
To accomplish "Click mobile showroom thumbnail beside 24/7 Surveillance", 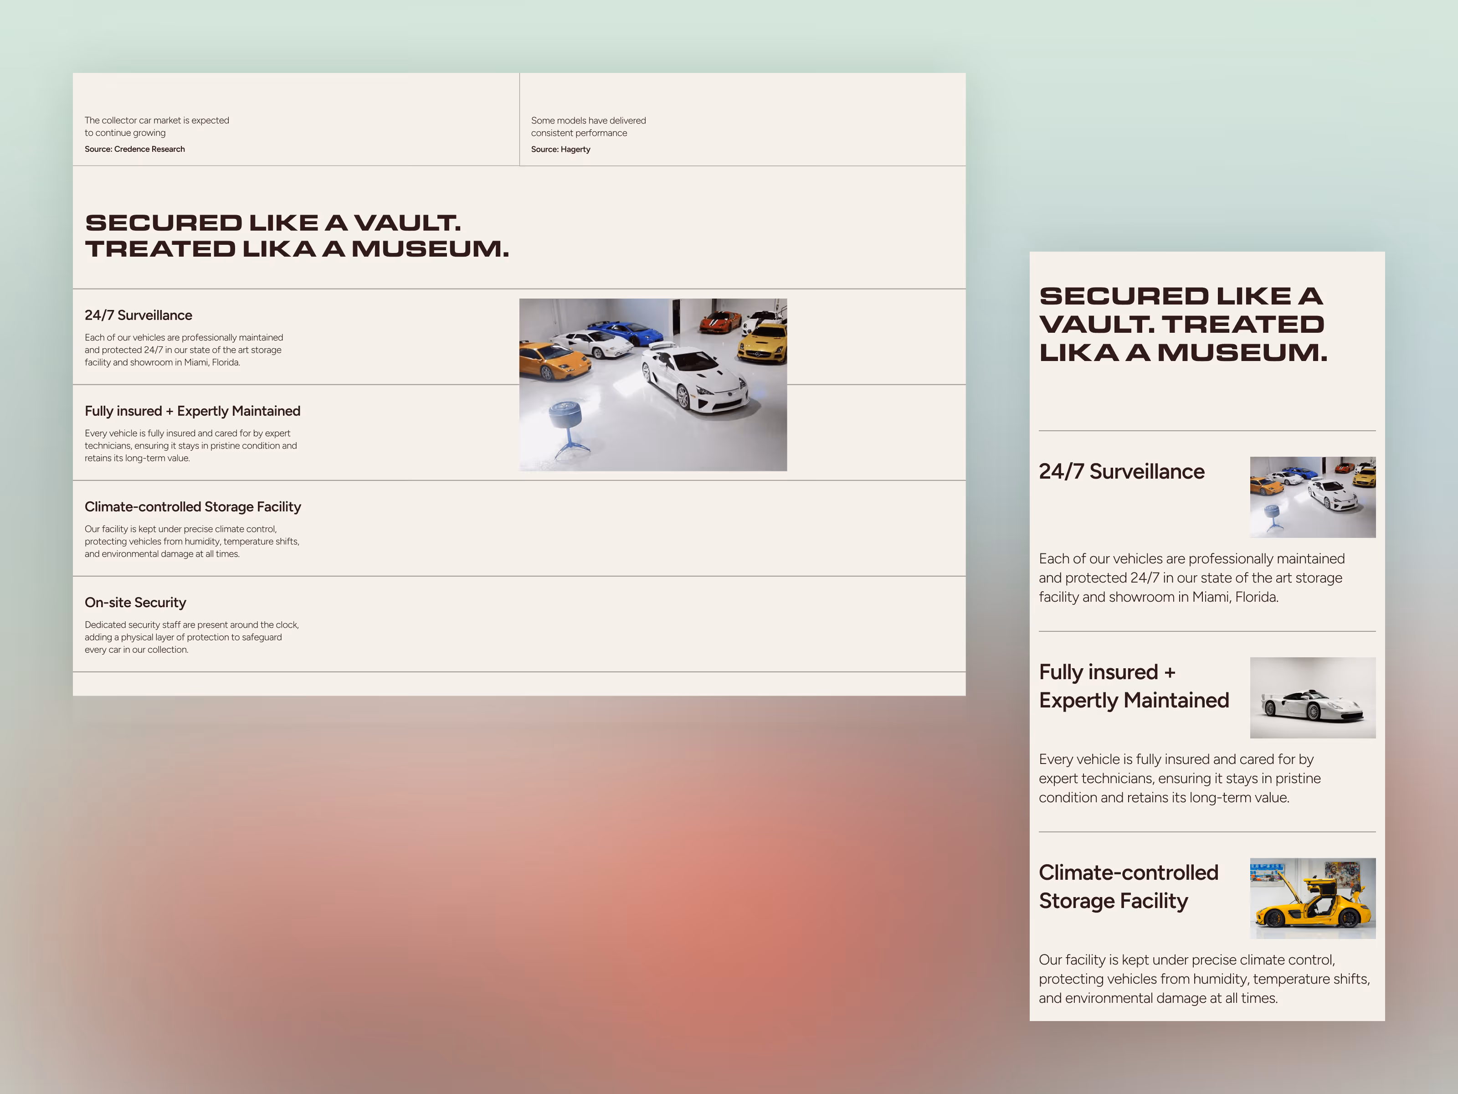I will (x=1312, y=496).
